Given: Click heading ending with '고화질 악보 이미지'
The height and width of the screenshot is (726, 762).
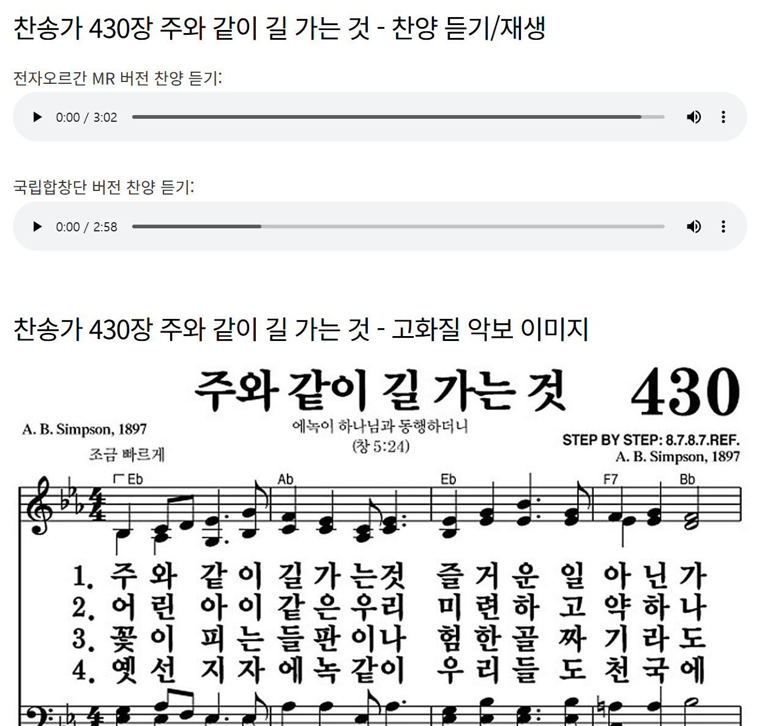Looking at the screenshot, I should click(x=301, y=329).
